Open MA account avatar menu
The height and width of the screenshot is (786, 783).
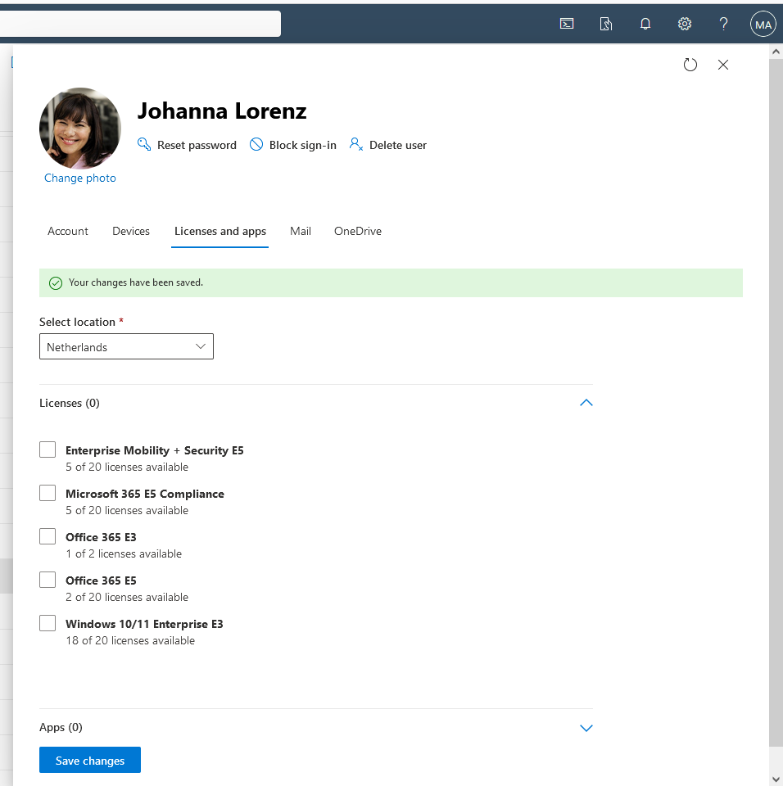pyautogui.click(x=763, y=24)
